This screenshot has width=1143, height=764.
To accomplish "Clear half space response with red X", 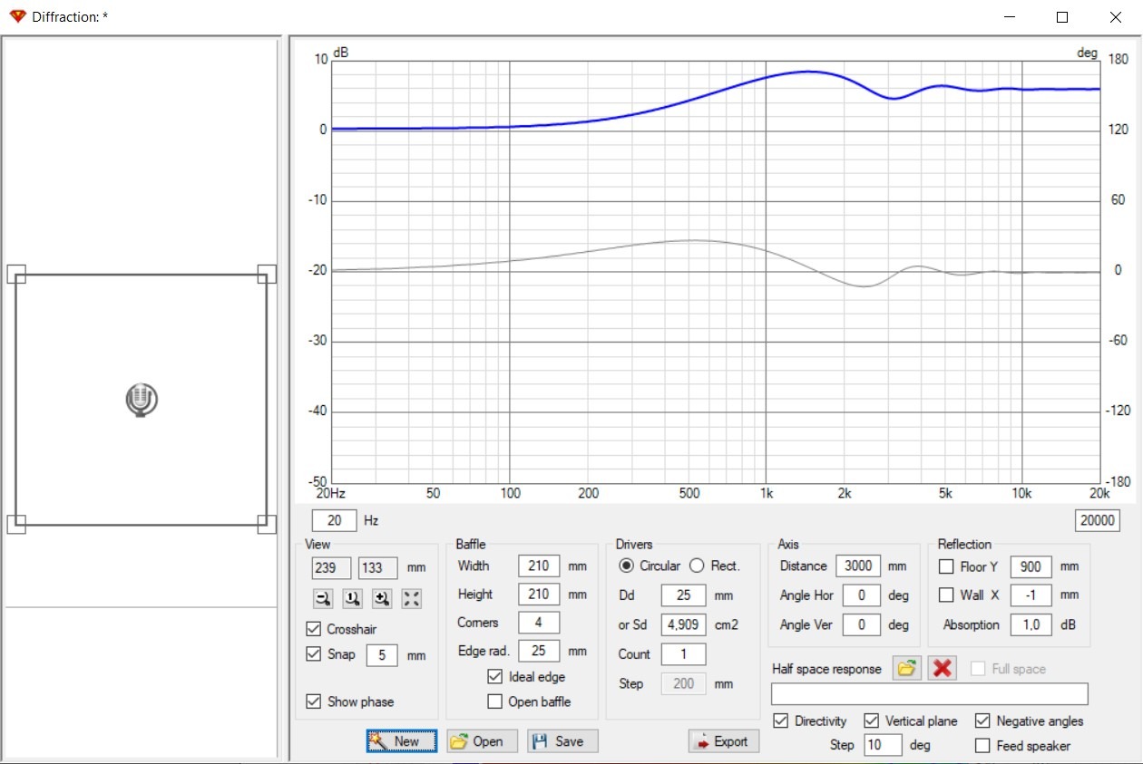I will point(942,669).
